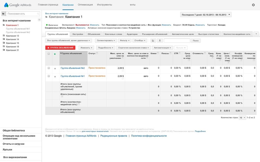Click the help icon next to Стоимость column
The height and width of the screenshot is (162, 260).
pyautogui.click(x=205, y=53)
